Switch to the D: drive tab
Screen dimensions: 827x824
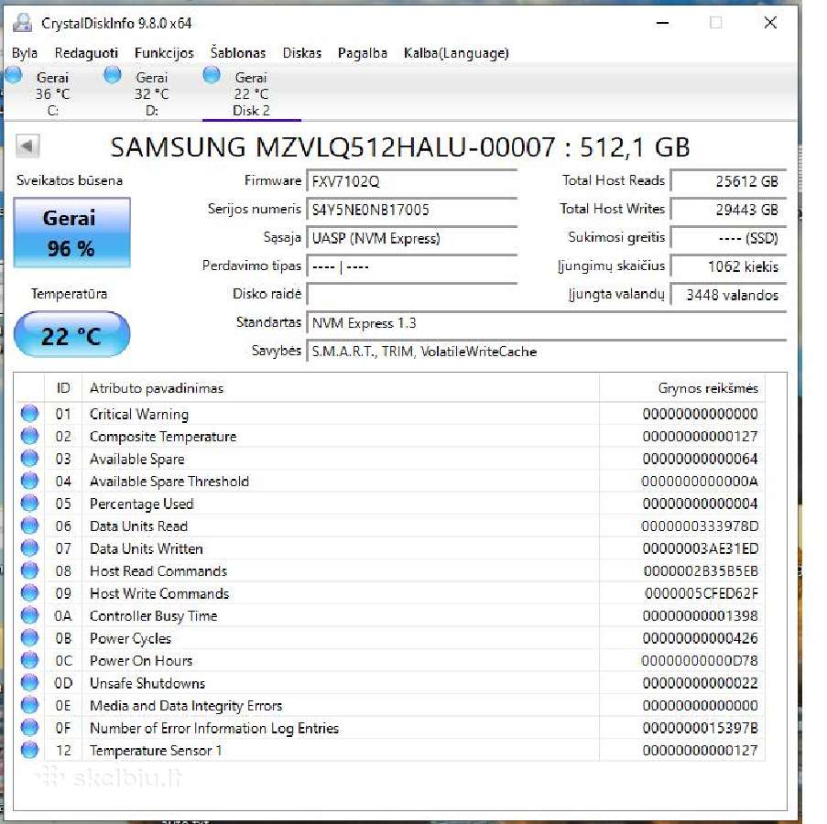pos(151,93)
